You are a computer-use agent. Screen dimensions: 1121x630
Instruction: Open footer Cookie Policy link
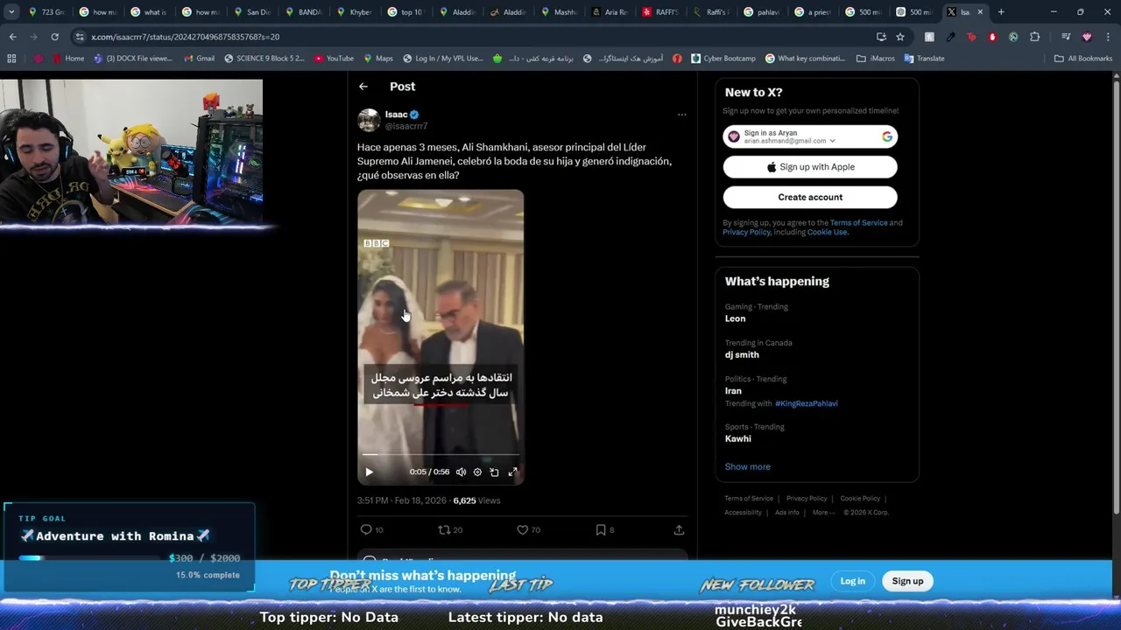coord(860,499)
